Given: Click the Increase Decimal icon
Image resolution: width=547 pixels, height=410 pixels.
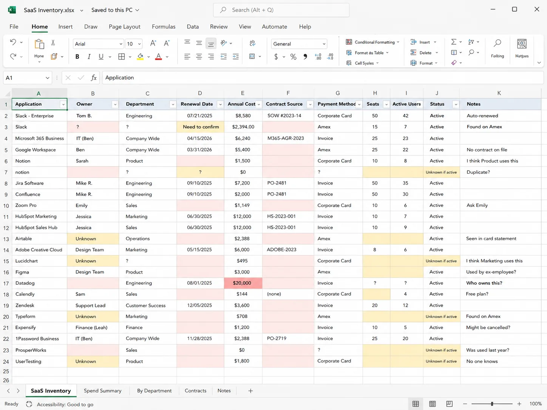Looking at the screenshot, I should (318, 57).
